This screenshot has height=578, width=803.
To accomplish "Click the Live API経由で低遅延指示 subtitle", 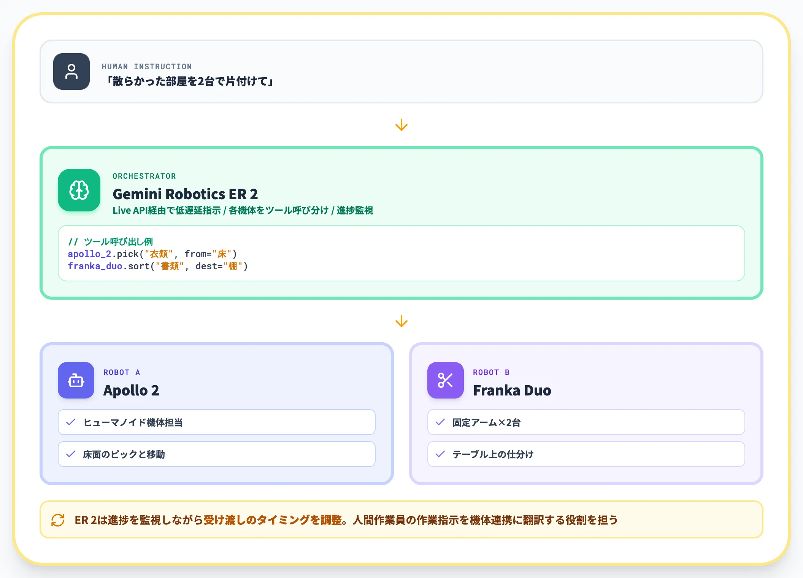I will 243,210.
